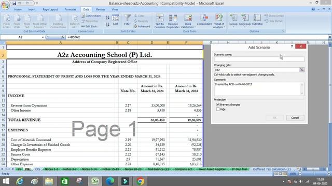Open Outline group dialog launcher
The width and height of the screenshot is (332, 186).
pyautogui.click(x=283, y=31)
